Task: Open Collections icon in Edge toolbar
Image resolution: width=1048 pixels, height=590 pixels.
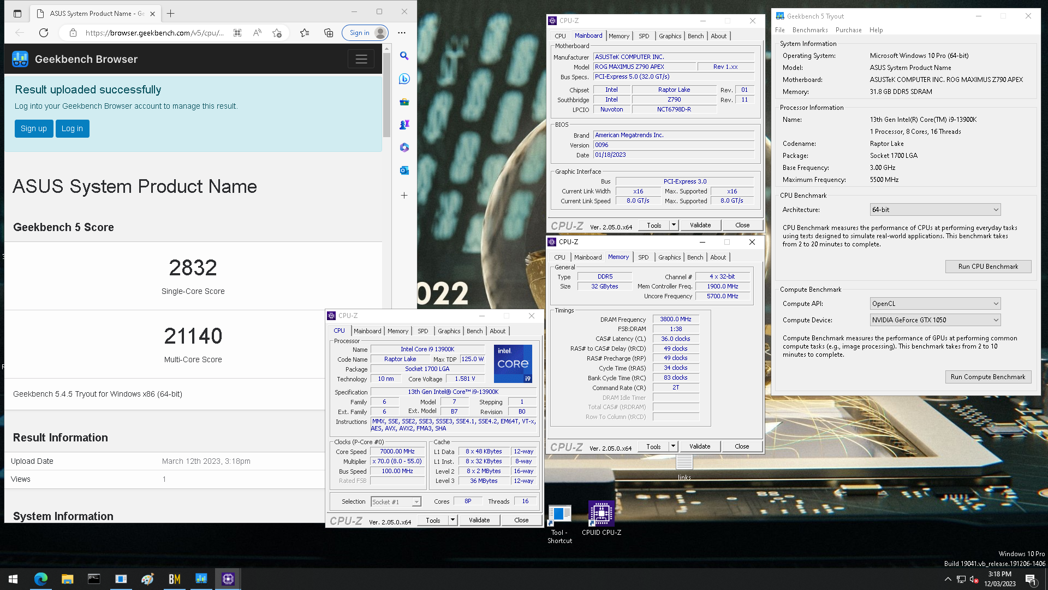Action: coord(329,33)
